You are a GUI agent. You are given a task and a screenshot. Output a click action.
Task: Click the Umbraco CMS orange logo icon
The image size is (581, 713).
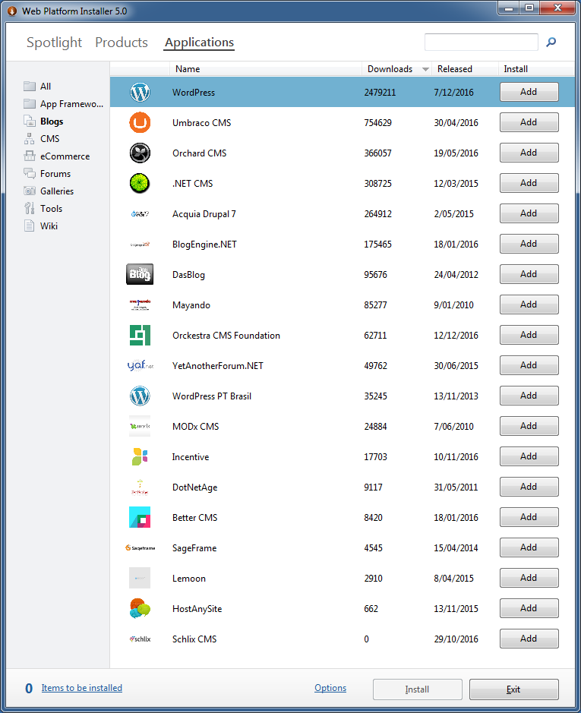click(x=140, y=123)
